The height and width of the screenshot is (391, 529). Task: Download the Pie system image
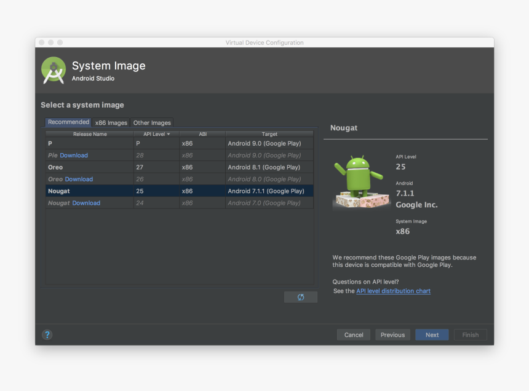pos(74,156)
